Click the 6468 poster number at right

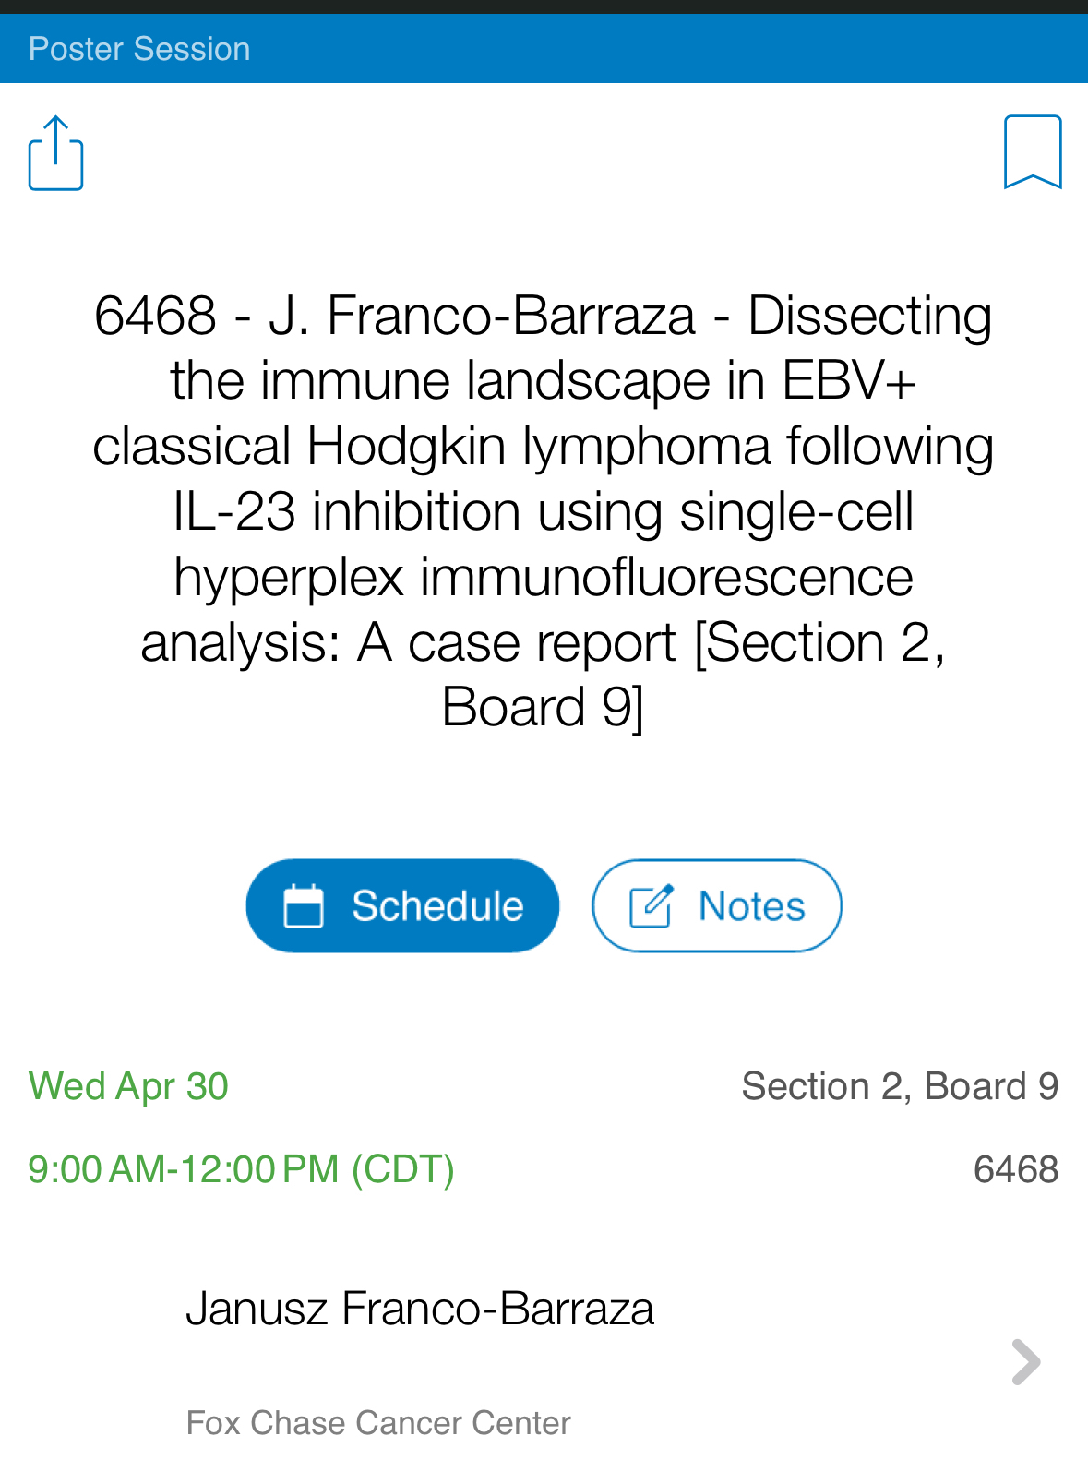1015,1169
